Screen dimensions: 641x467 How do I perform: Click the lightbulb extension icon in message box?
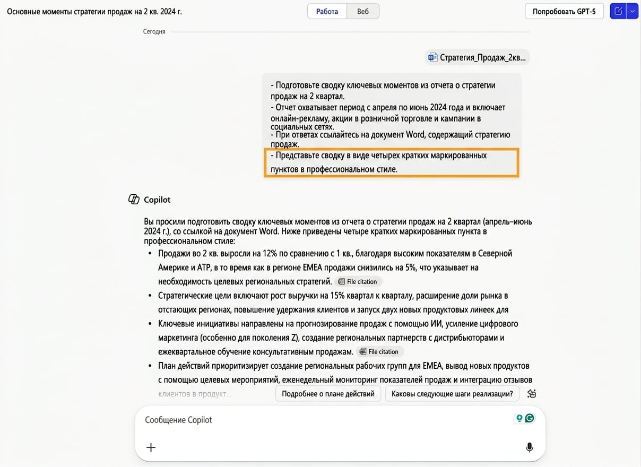coord(519,418)
